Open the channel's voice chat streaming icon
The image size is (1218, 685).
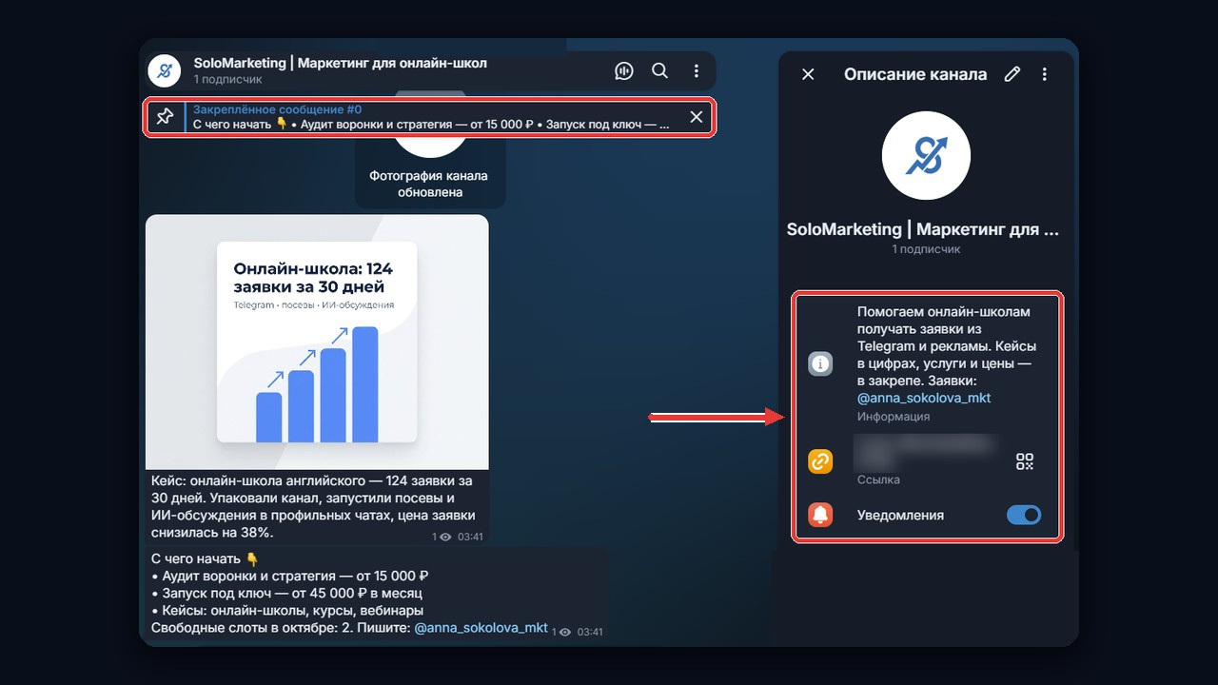point(624,71)
